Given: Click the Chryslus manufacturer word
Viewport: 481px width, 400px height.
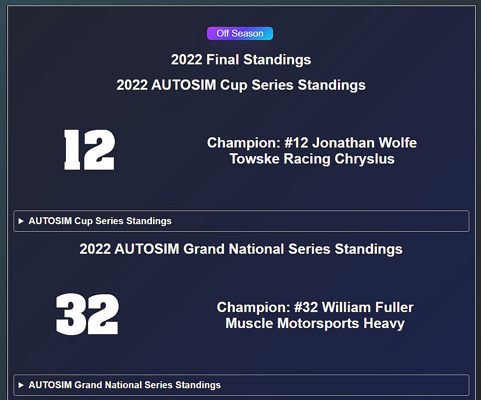Looking at the screenshot, I should coord(364,159).
